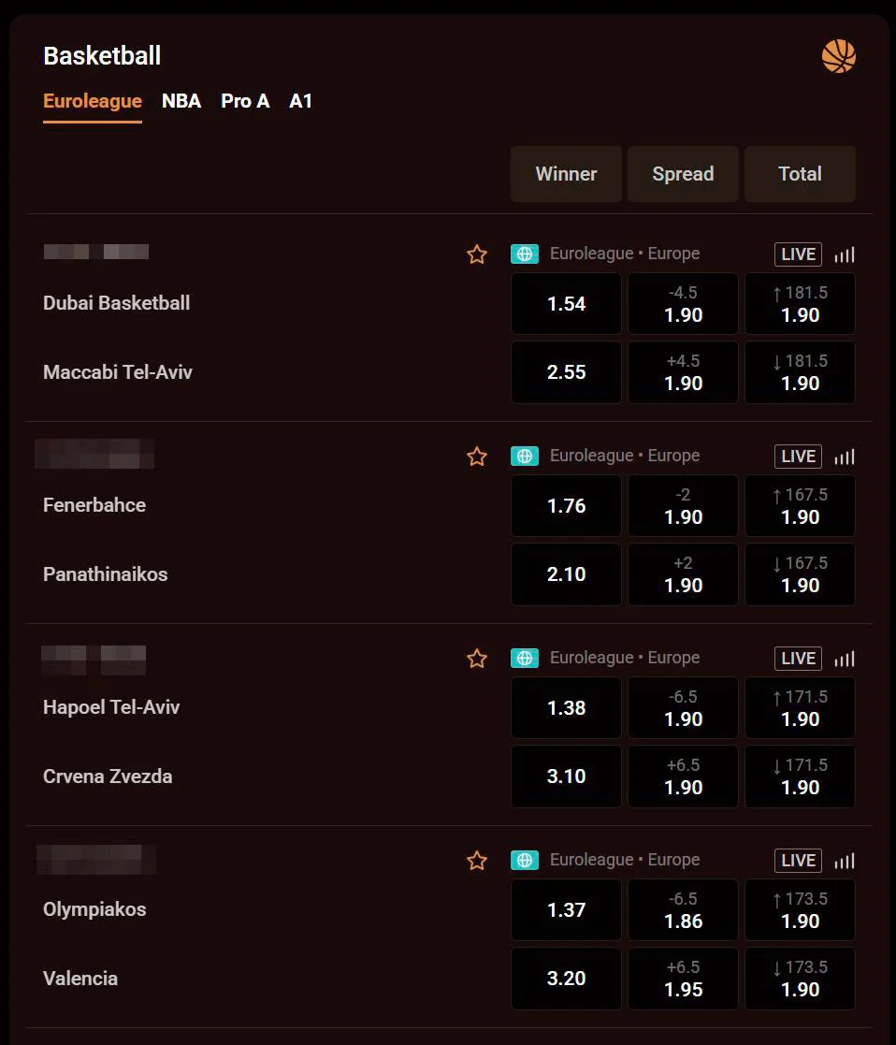Viewport: 896px width, 1045px height.
Task: Select Crvena Zvezda +6.5 spread
Action: click(683, 776)
